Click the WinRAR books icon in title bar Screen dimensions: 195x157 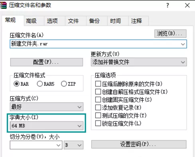click(3, 5)
